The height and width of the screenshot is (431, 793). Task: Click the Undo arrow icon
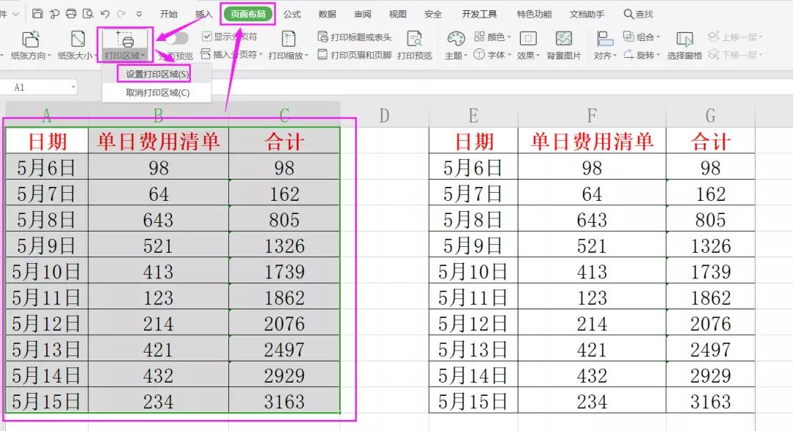(x=105, y=14)
